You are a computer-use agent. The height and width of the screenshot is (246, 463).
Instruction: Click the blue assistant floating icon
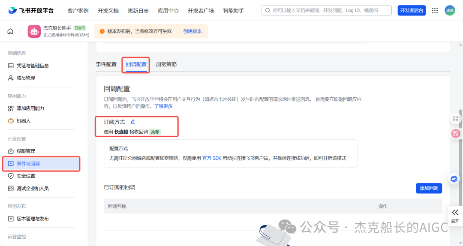point(454,179)
